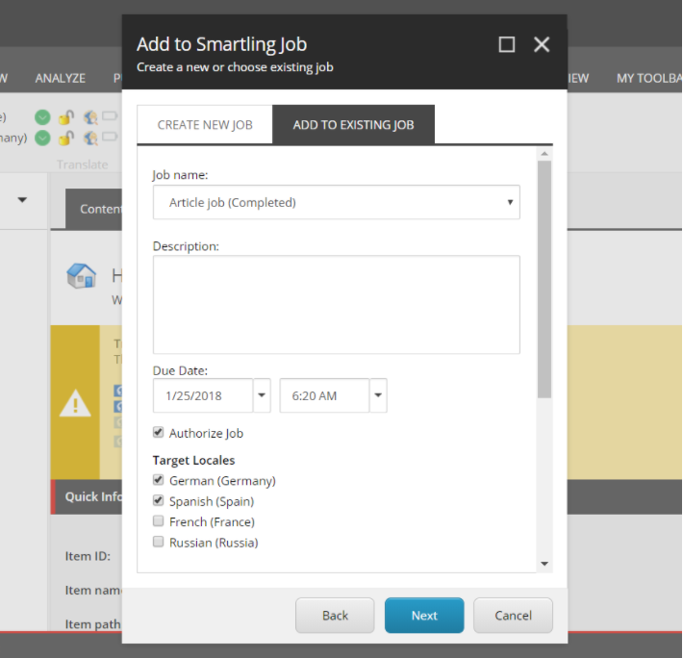Click the first row padlock unlock icon
This screenshot has width=683, height=658.
point(66,117)
